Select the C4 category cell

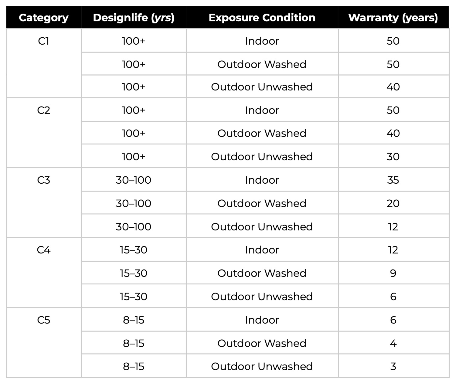[x=44, y=250]
